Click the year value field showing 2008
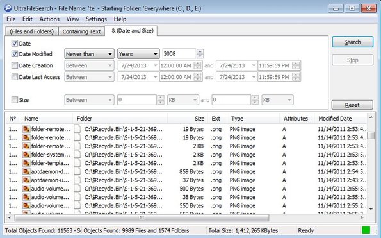 179,54
